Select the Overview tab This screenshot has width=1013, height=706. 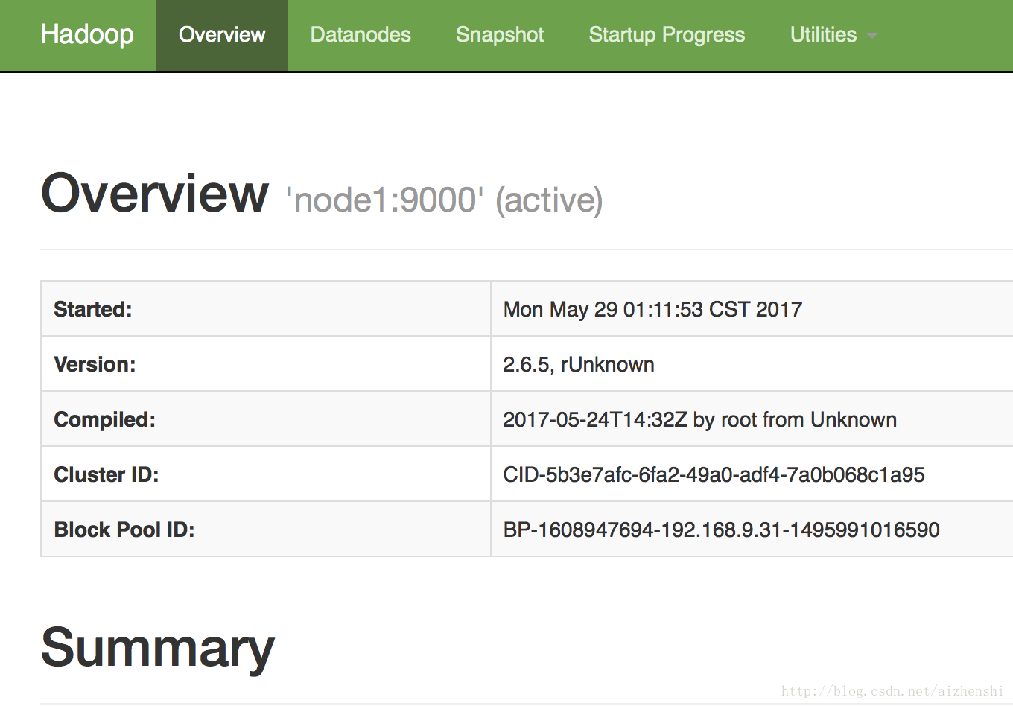(222, 36)
